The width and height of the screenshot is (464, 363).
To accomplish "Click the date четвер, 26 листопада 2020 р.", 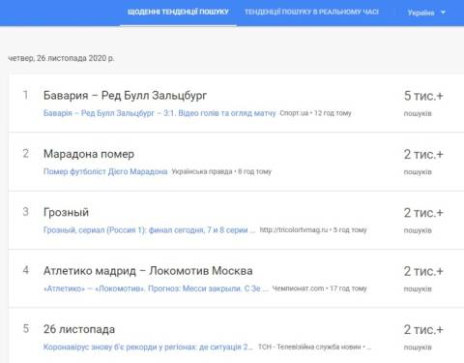I will pyautogui.click(x=61, y=58).
